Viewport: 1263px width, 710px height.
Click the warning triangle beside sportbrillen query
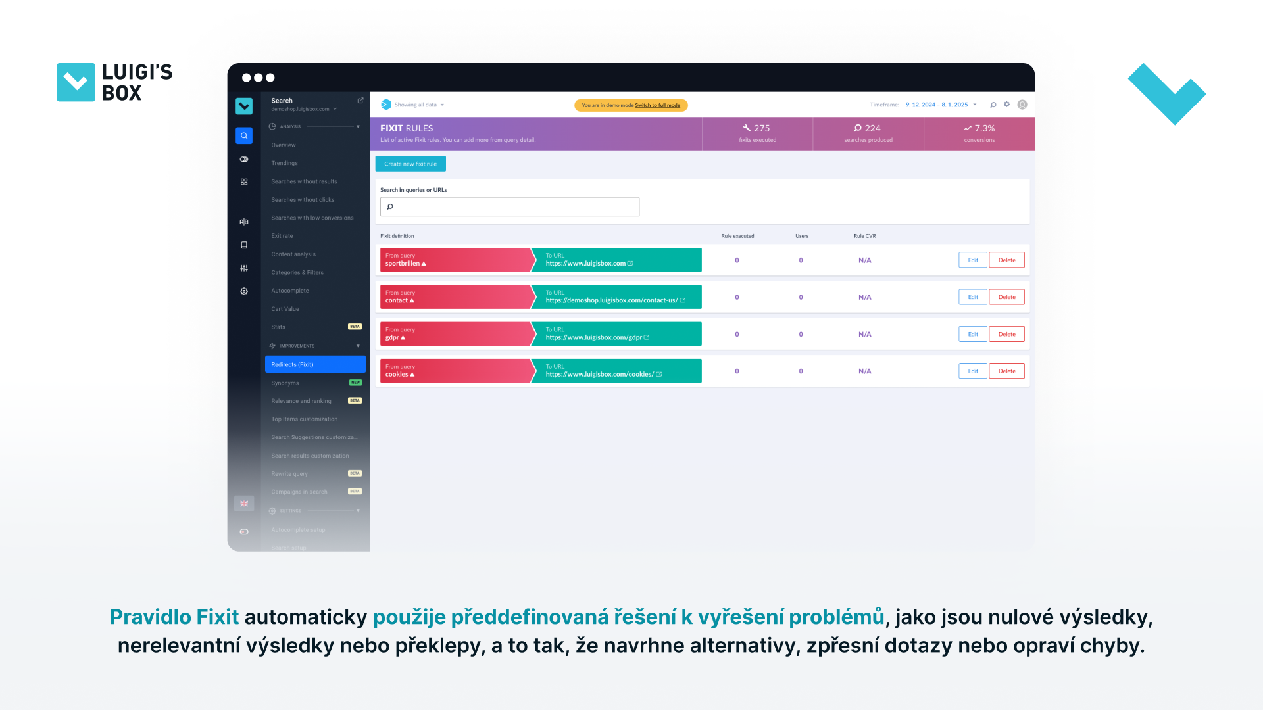(x=424, y=264)
